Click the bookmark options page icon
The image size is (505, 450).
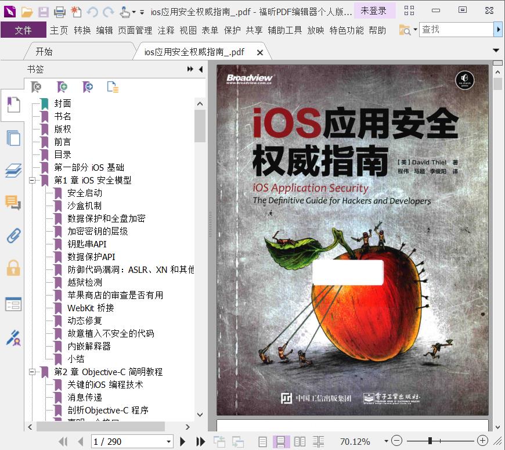pyautogui.click(x=113, y=87)
